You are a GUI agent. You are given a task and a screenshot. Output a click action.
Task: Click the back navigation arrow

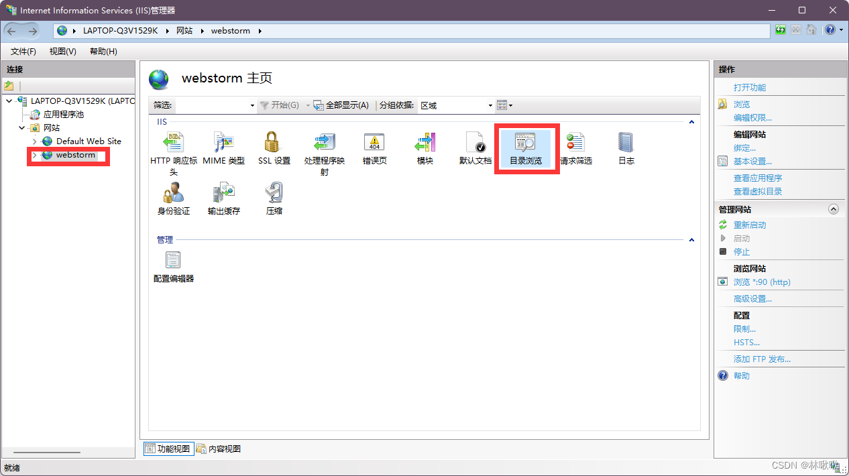click(x=12, y=31)
